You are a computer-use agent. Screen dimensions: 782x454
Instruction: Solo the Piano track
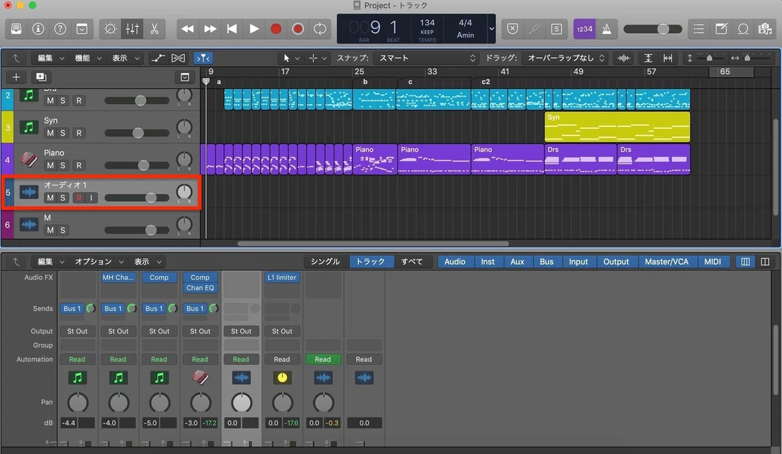pos(63,165)
